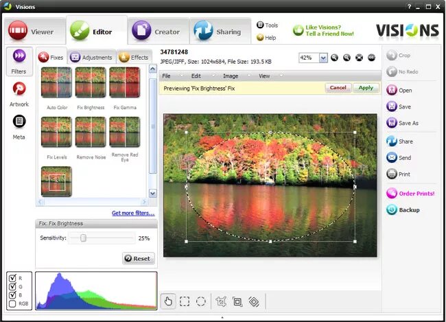Click the No Redo button
Viewport: 446px width, 322px height.
point(402,71)
